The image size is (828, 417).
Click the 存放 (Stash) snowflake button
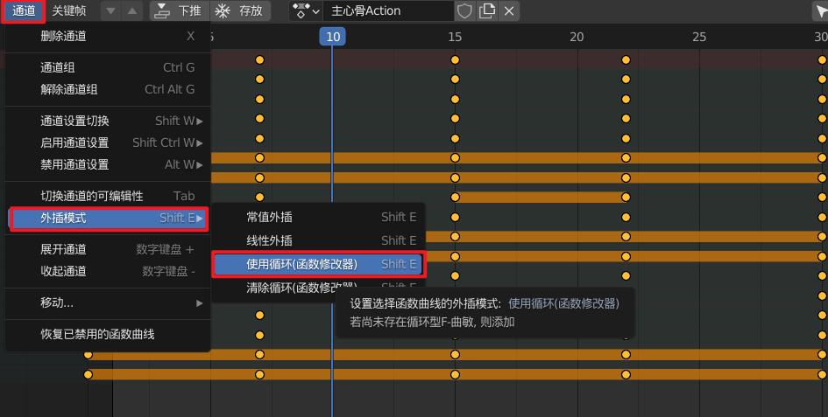[x=240, y=11]
